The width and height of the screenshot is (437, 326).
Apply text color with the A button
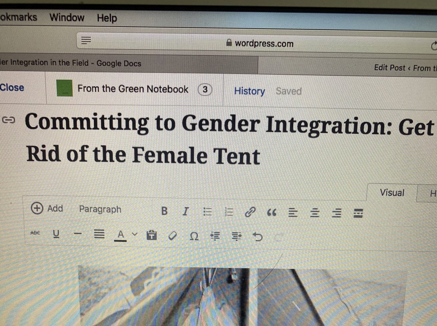pyautogui.click(x=121, y=236)
